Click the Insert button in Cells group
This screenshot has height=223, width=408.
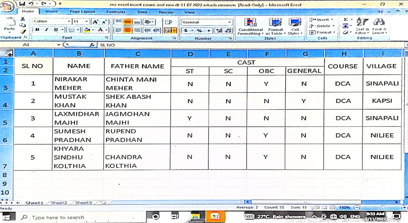tap(321, 20)
